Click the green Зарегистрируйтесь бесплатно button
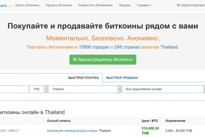Viewport: 205px width, 137px height. pyautogui.click(x=103, y=59)
